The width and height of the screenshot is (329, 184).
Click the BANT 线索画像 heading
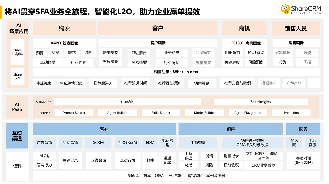click(x=64, y=43)
